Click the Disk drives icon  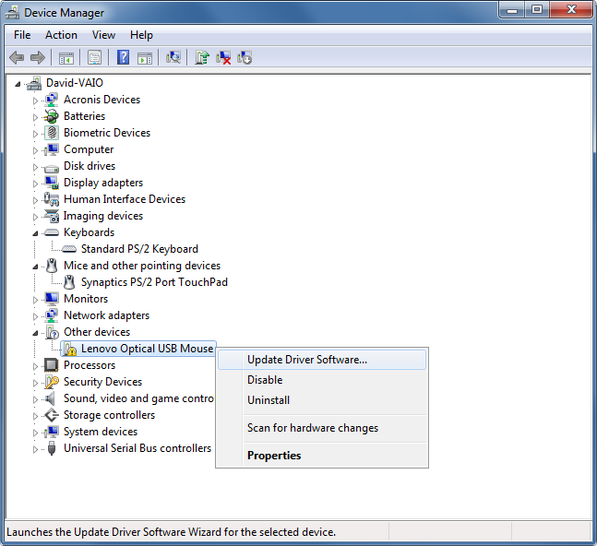(x=52, y=168)
